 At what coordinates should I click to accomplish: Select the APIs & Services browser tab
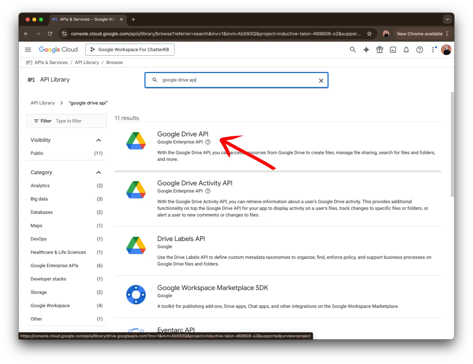tap(87, 19)
